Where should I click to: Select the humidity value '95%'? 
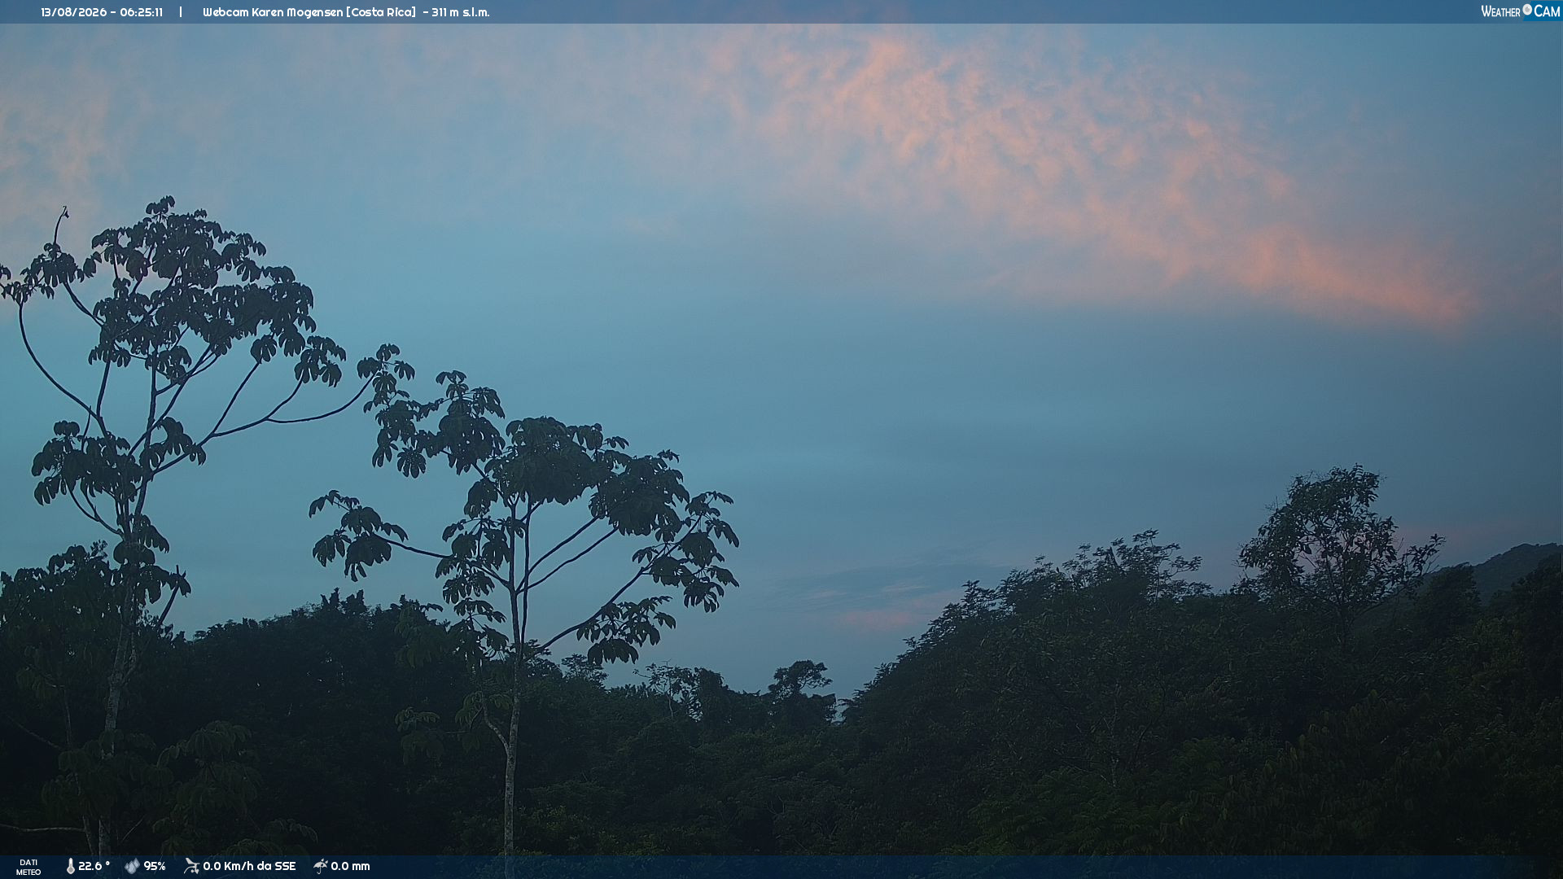point(155,866)
